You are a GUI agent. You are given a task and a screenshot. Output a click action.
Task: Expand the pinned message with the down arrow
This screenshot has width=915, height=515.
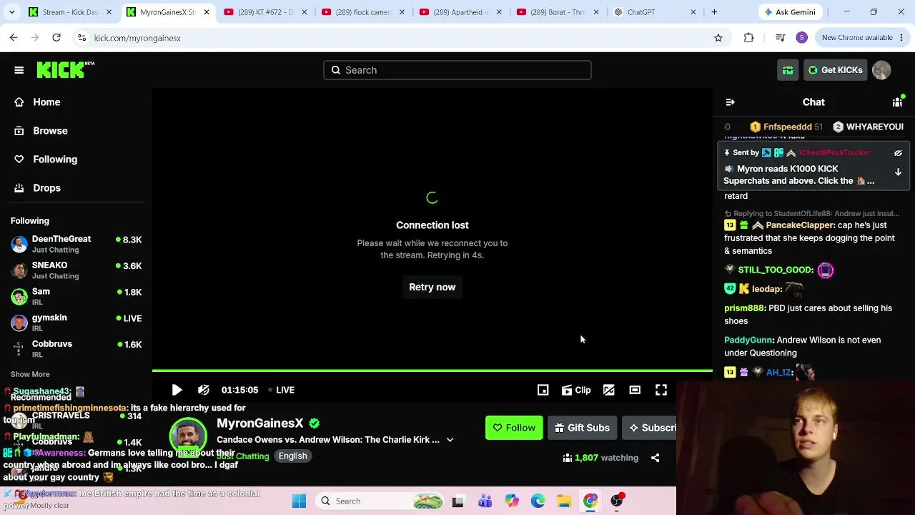click(899, 172)
